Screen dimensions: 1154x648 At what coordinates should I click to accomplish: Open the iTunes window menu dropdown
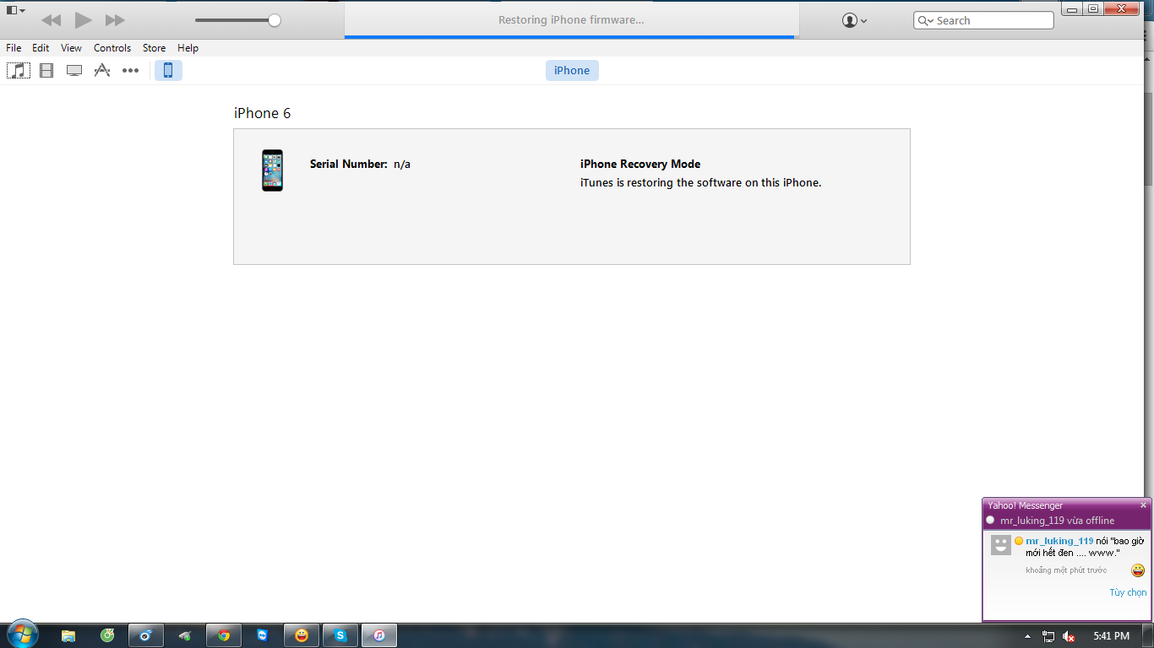pyautogui.click(x=16, y=10)
